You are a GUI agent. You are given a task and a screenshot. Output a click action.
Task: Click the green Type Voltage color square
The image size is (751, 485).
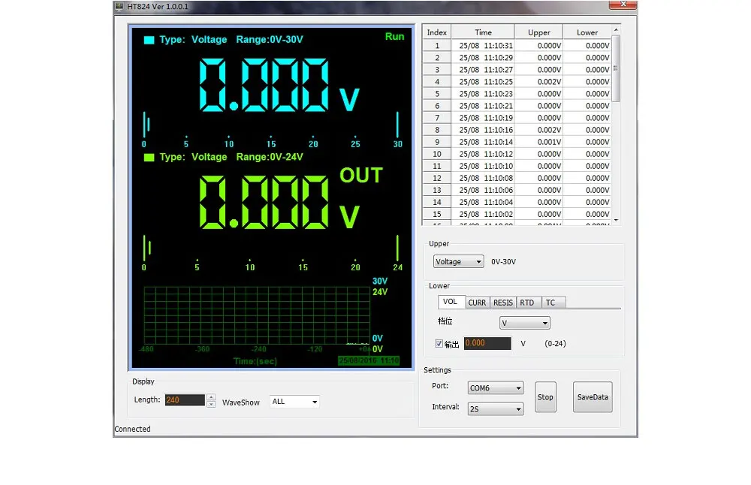click(x=149, y=157)
